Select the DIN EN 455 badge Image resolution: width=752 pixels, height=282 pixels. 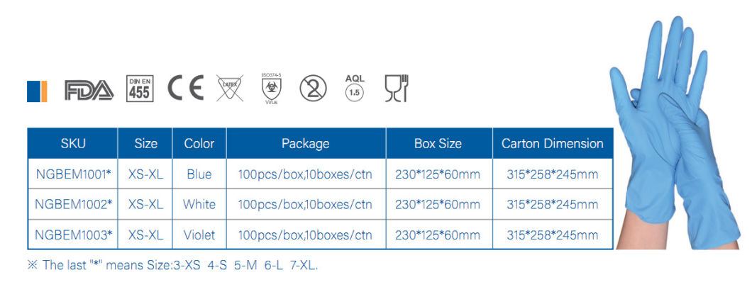[140, 89]
